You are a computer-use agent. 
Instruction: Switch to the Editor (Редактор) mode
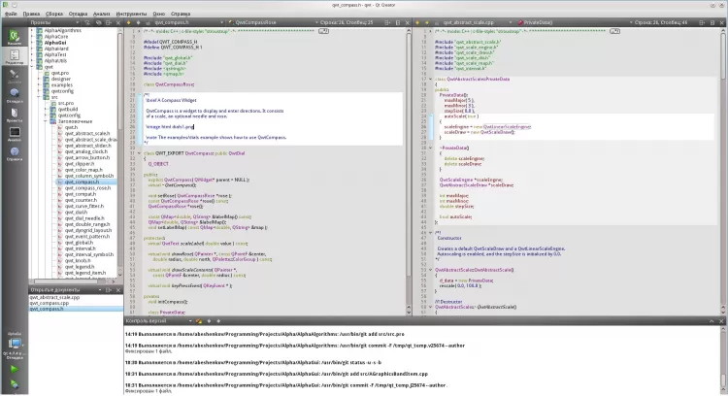pos(14,57)
